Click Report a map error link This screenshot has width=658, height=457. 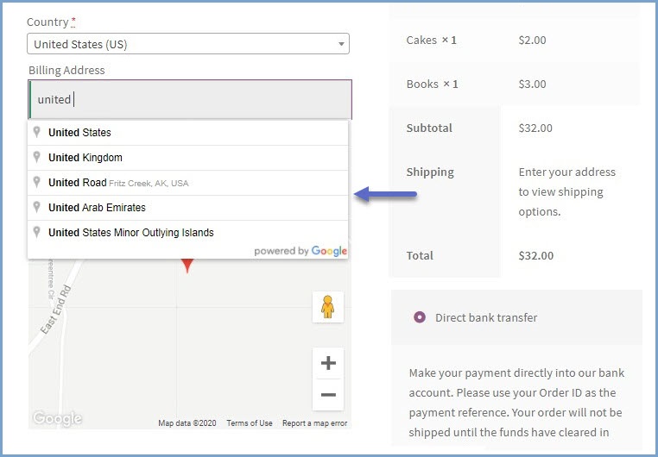(314, 423)
